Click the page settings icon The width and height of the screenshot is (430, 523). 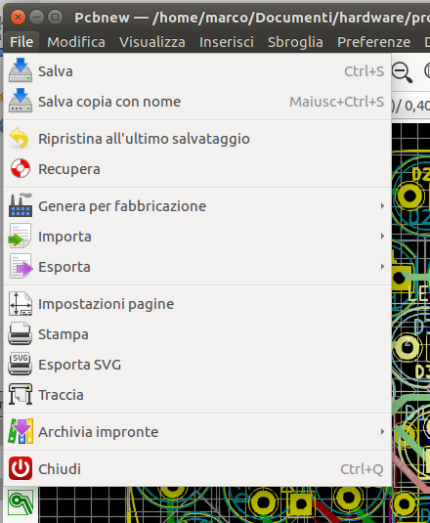coord(21,303)
